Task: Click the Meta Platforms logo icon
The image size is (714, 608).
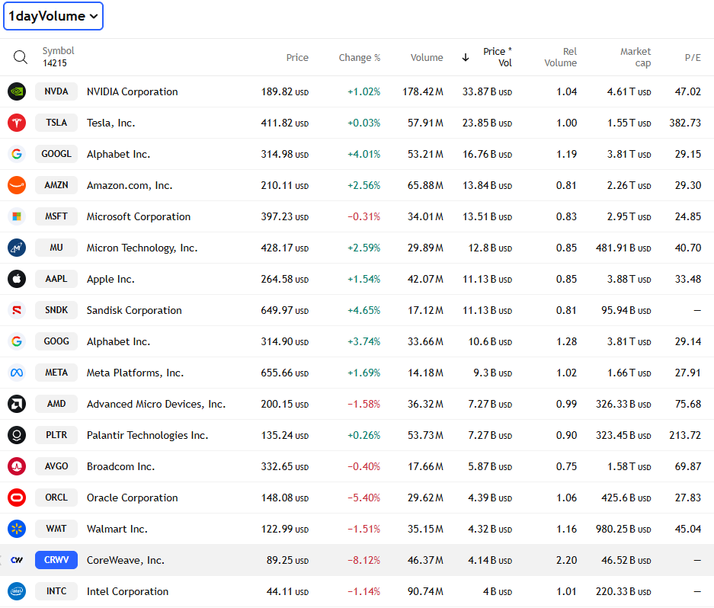Action: click(x=17, y=373)
